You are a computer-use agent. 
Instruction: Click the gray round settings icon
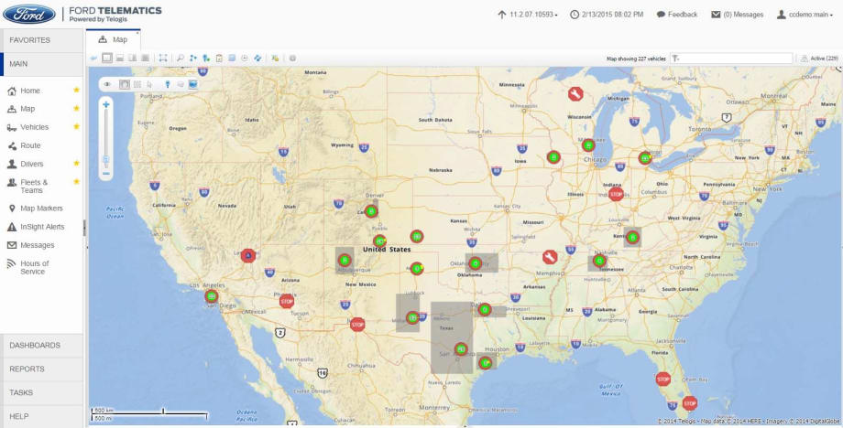292,58
